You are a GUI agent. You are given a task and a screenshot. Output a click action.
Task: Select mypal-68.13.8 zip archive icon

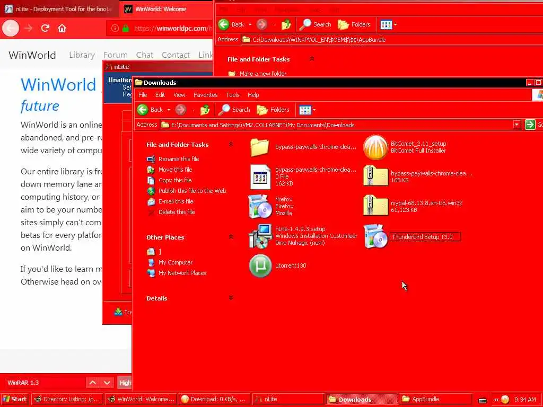pyautogui.click(x=375, y=206)
